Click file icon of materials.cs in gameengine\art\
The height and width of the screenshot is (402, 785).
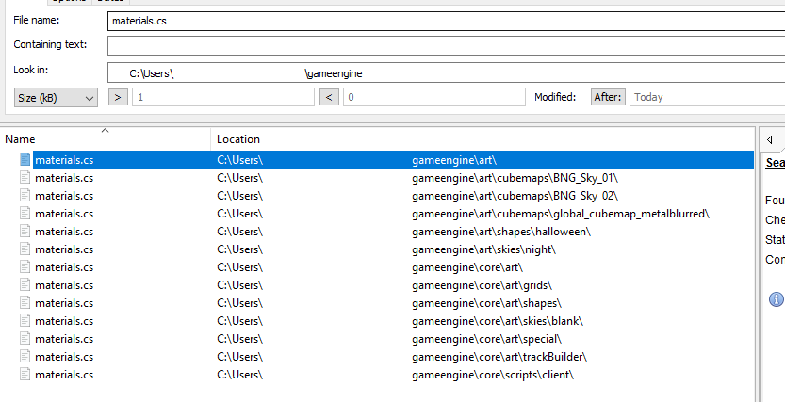(x=25, y=159)
